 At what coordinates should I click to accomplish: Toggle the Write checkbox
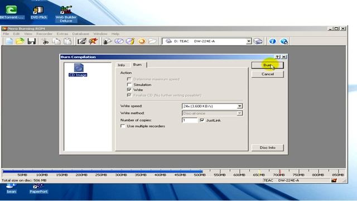[x=129, y=90]
